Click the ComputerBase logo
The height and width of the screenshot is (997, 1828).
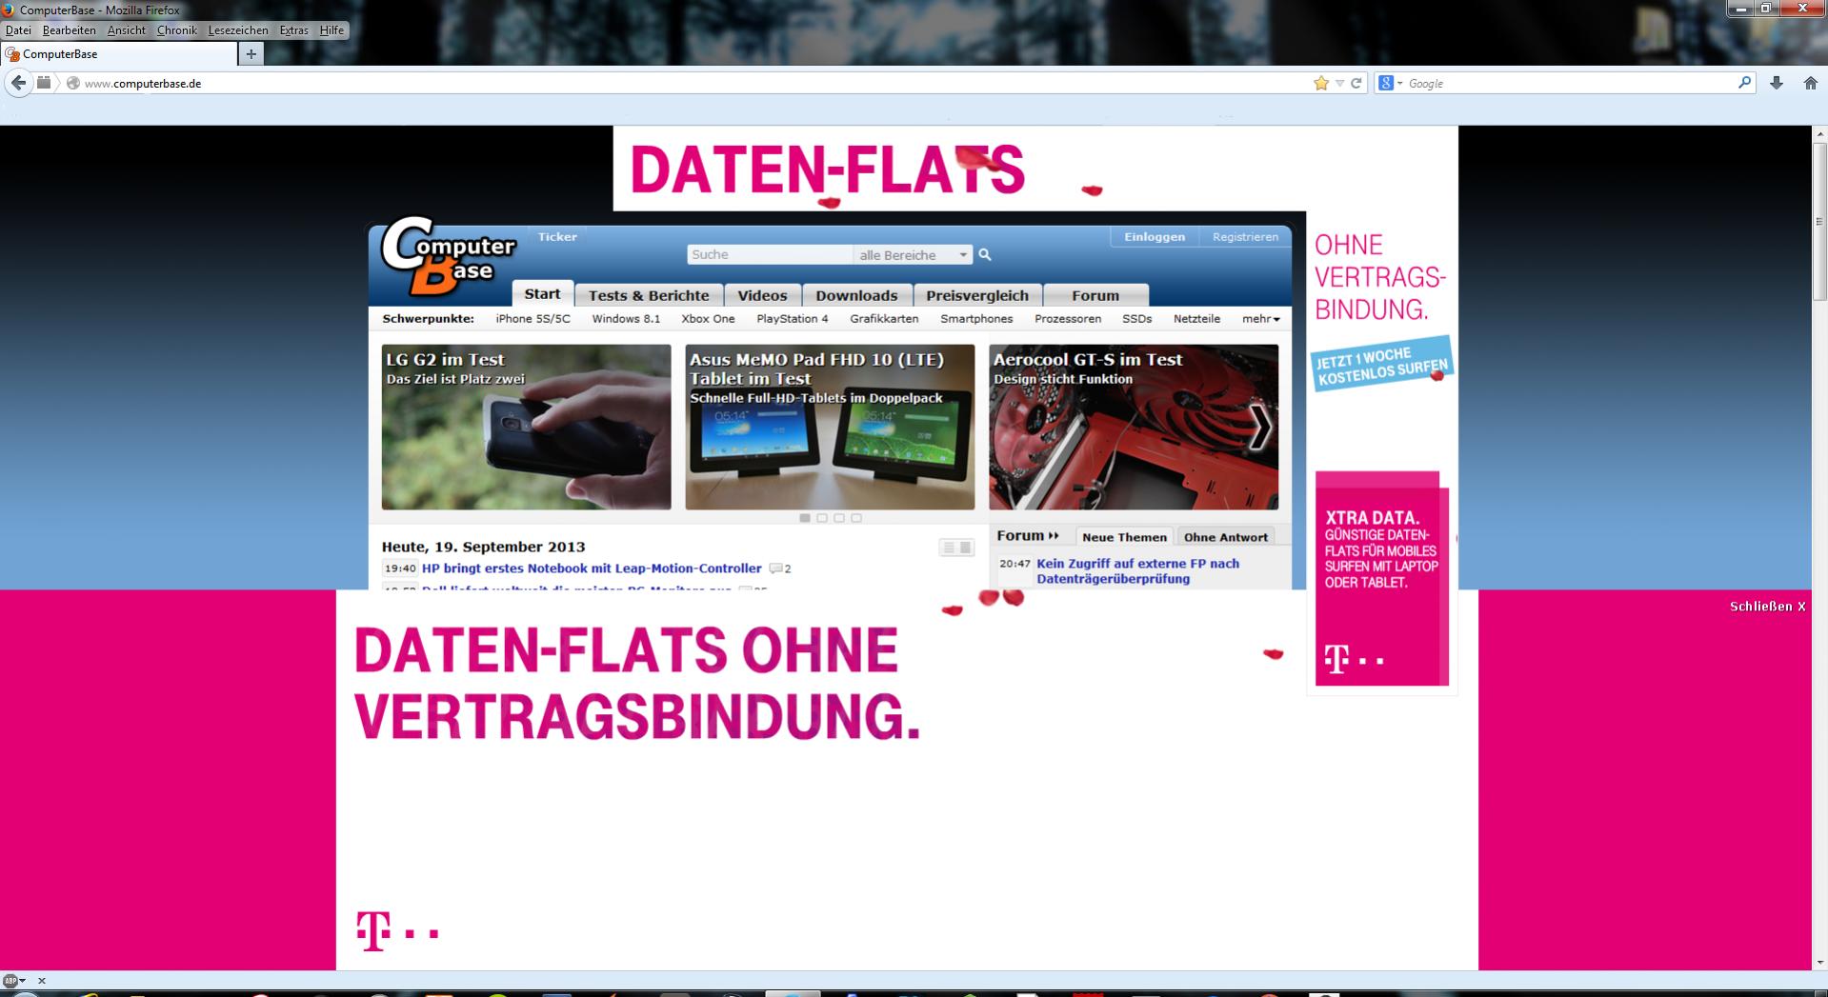click(448, 256)
